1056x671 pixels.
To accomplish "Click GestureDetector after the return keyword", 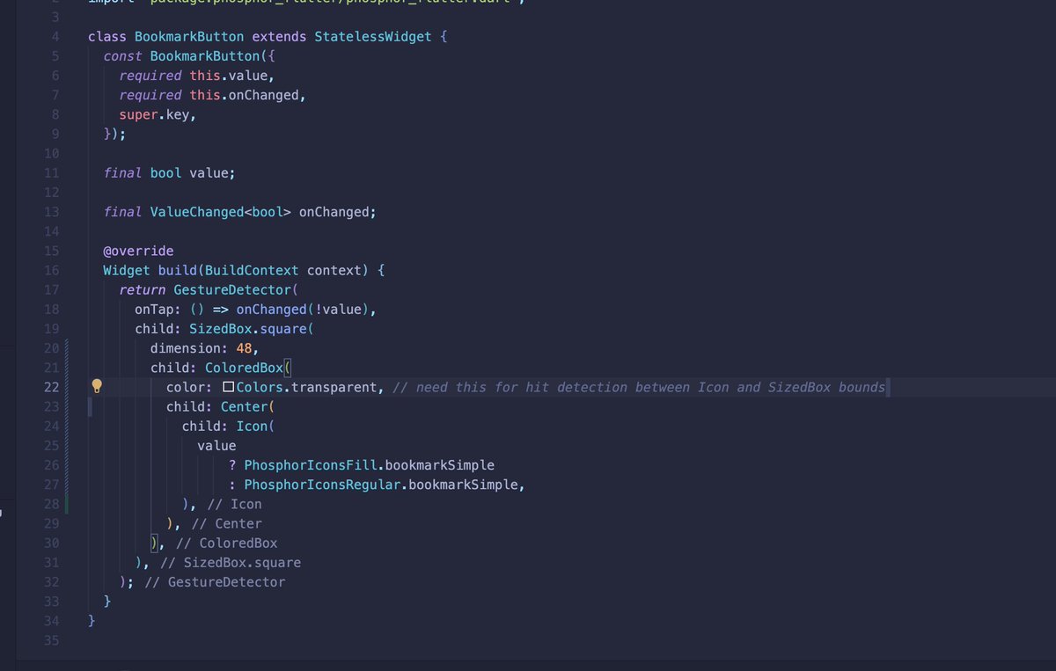I will click(232, 289).
